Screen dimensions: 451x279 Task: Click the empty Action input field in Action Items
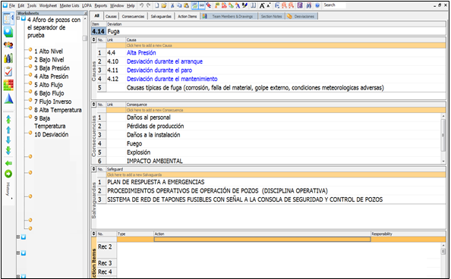point(262,240)
